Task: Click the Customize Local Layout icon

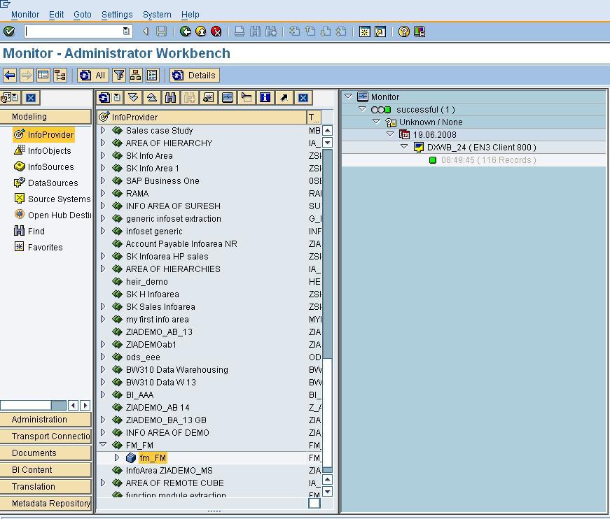Action: tap(420, 31)
